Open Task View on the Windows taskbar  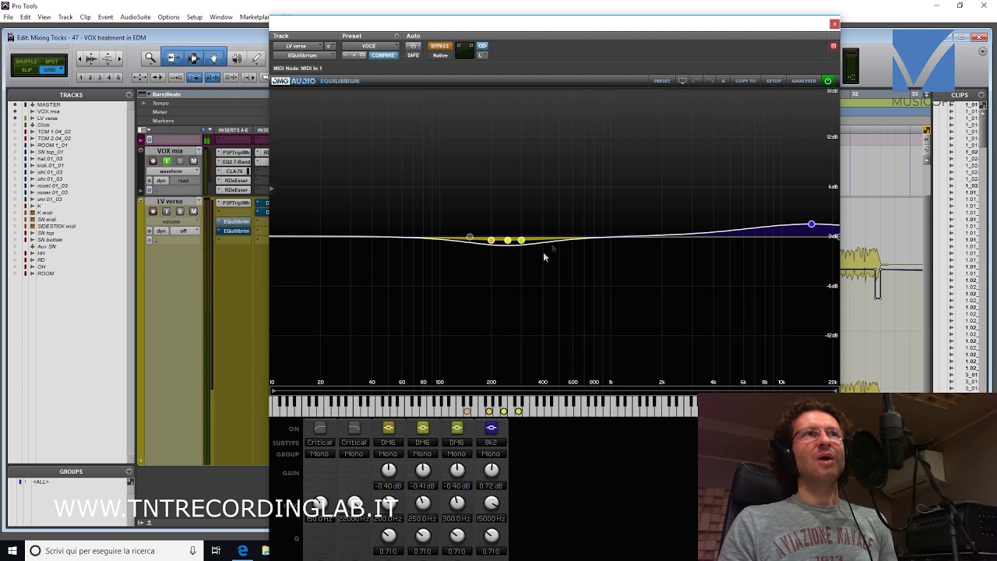point(216,551)
